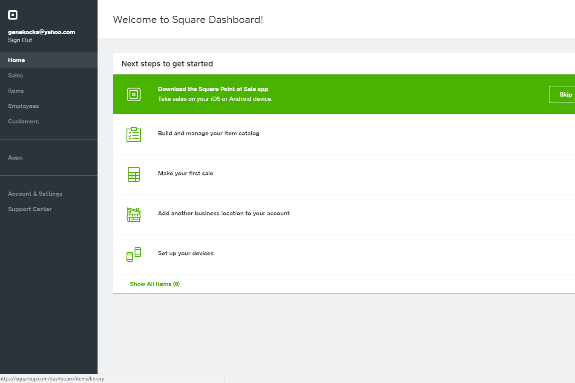Image resolution: width=575 pixels, height=383 pixels.
Task: Open the Items section
Action: point(16,91)
